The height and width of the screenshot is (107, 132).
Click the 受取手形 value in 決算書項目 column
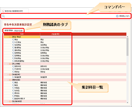(x=44, y=66)
